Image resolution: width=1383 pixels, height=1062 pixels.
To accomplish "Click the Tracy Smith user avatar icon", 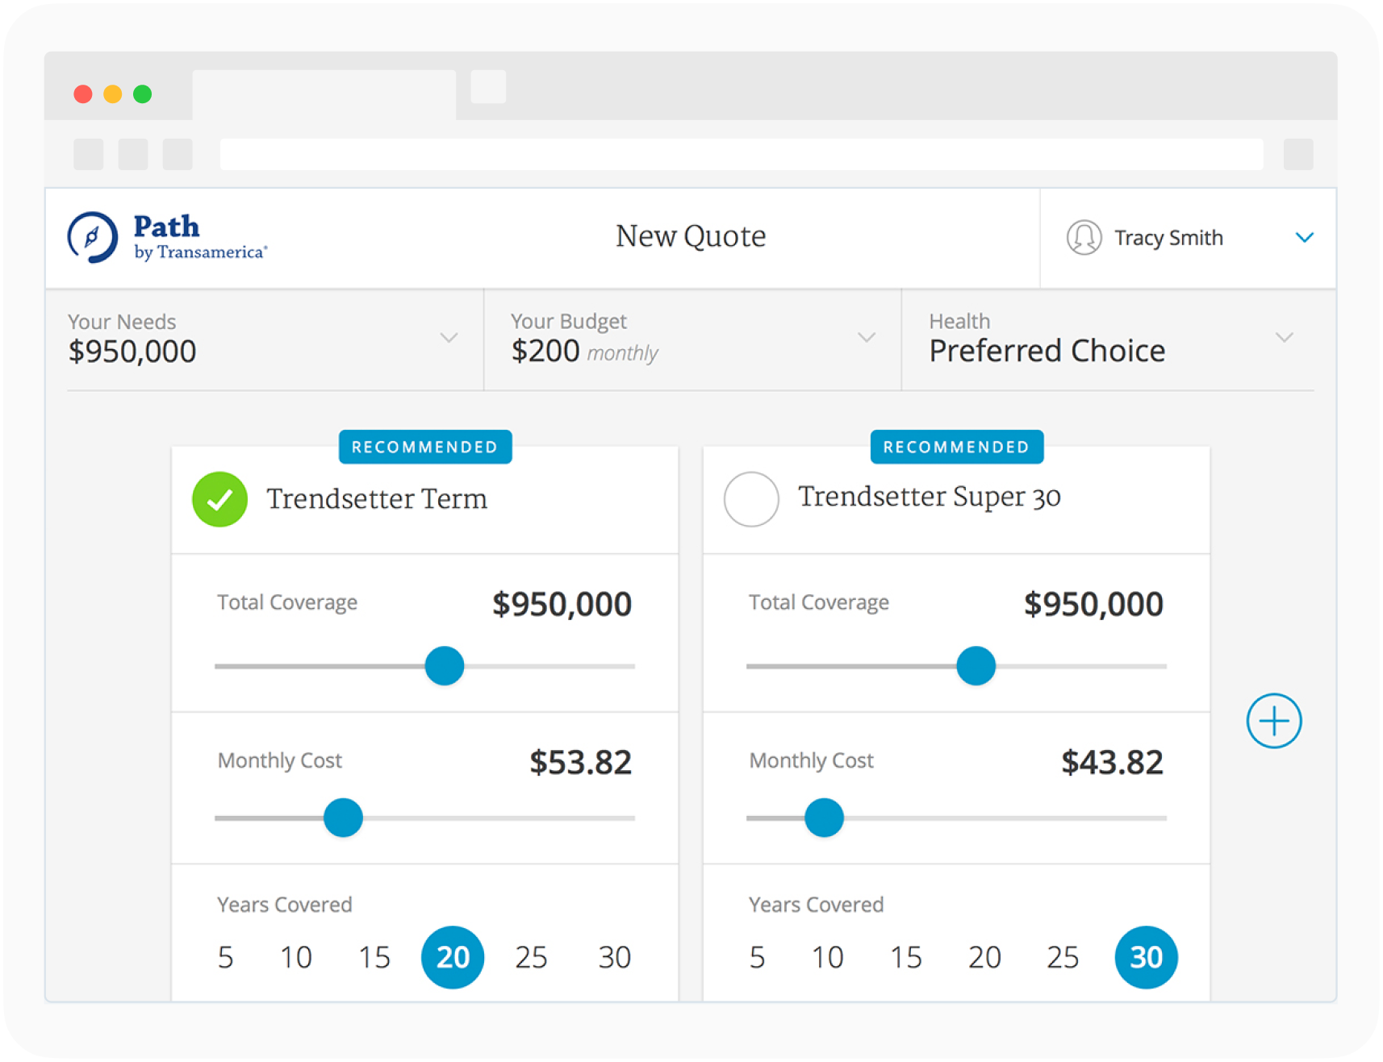I will pos(1084,238).
